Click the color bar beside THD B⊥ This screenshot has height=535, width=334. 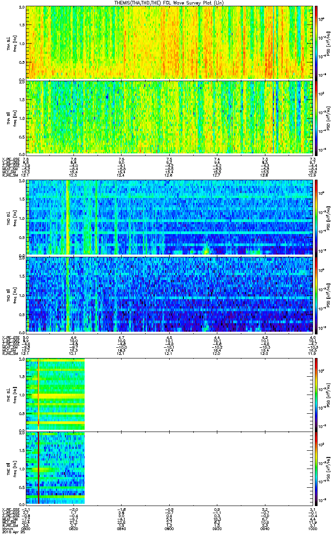(x=317, y=217)
